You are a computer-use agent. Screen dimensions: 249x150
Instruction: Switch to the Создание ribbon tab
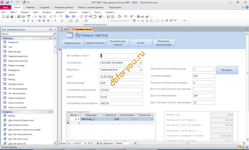pyautogui.click(x=45, y=7)
